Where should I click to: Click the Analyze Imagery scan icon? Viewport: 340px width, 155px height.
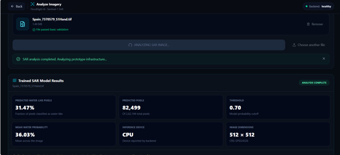32,4
